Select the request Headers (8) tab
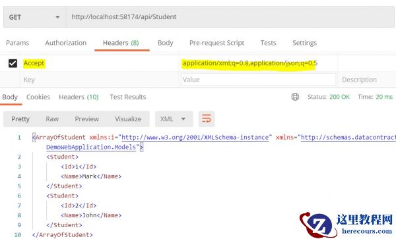396x239 pixels. point(121,43)
